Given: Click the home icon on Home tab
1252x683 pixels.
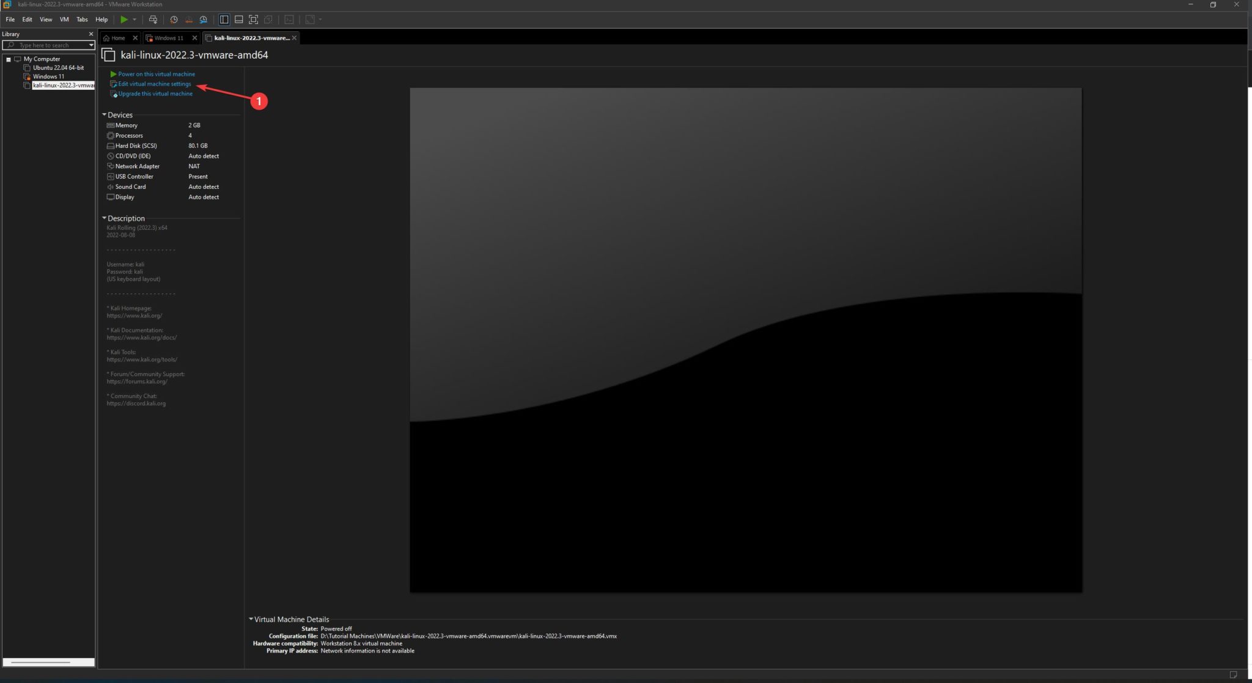Looking at the screenshot, I should [106, 38].
